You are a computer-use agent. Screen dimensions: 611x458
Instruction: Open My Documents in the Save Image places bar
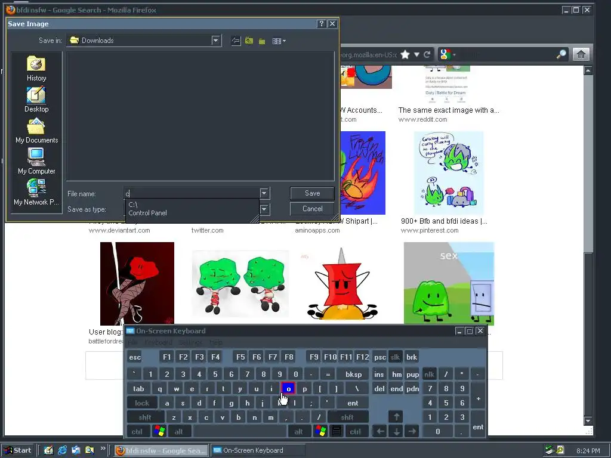coord(36,131)
